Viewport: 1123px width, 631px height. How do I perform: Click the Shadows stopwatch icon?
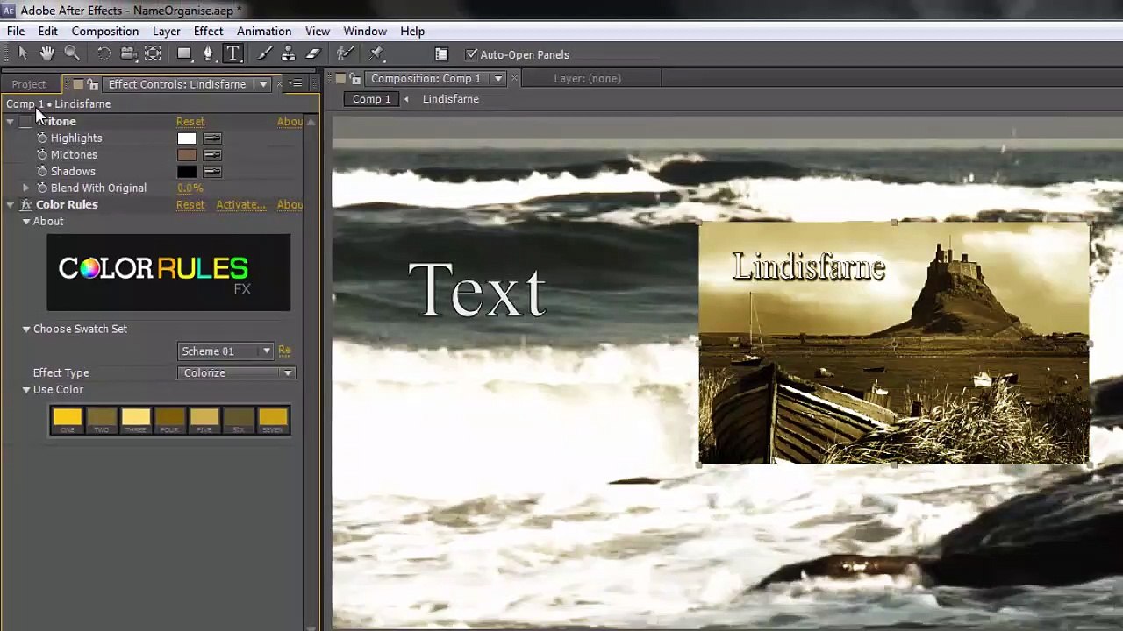tap(42, 172)
